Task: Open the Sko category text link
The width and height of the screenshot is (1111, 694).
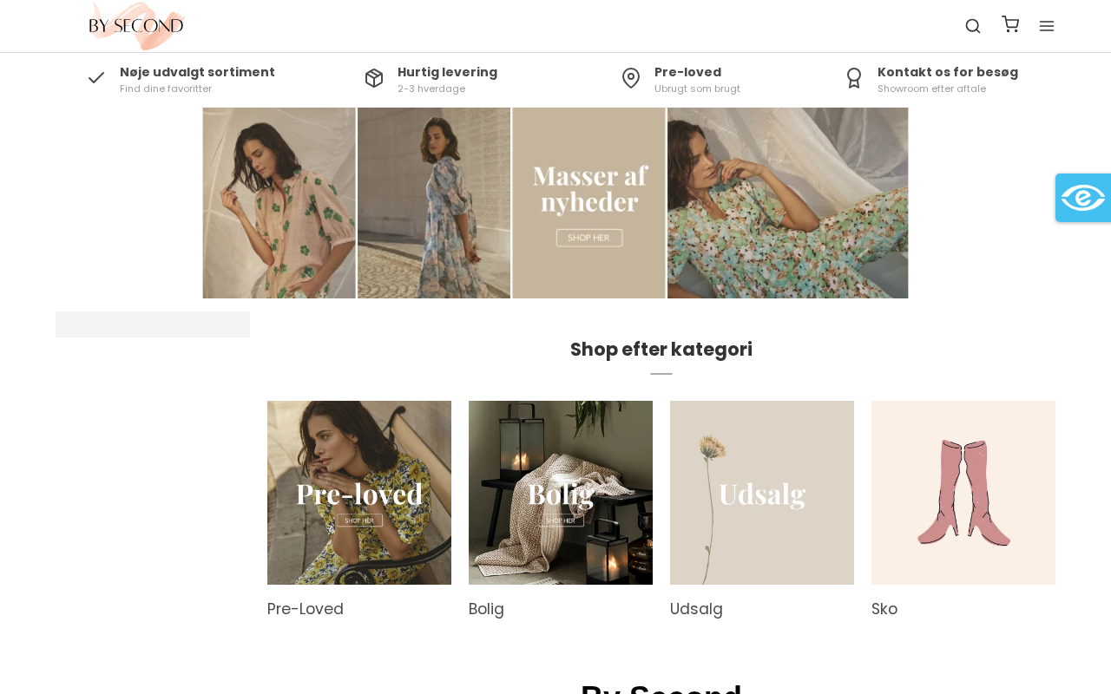Action: 884,609
